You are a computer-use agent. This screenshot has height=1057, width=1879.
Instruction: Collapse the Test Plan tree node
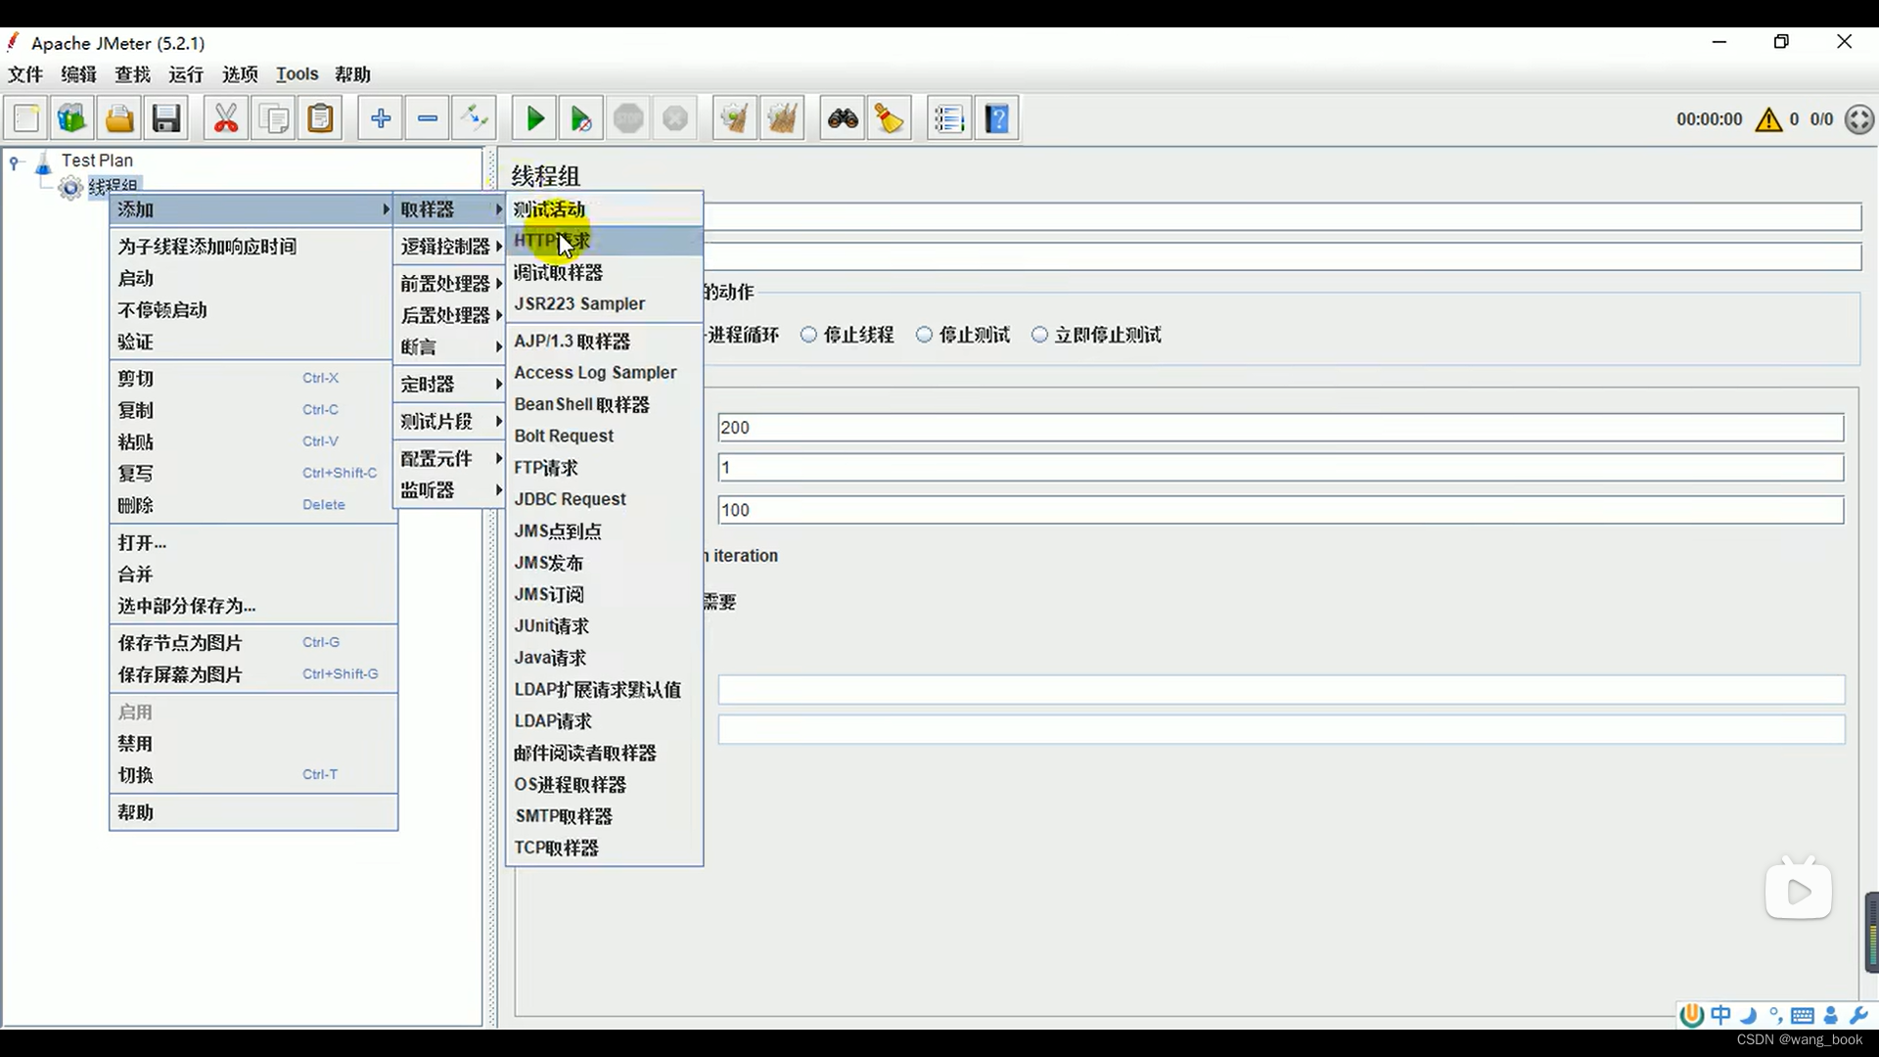coord(15,161)
